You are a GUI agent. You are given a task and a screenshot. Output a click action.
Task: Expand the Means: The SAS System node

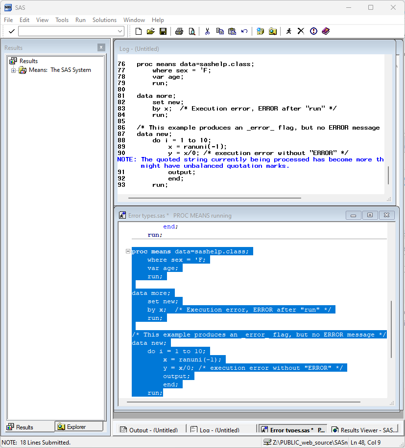click(14, 70)
